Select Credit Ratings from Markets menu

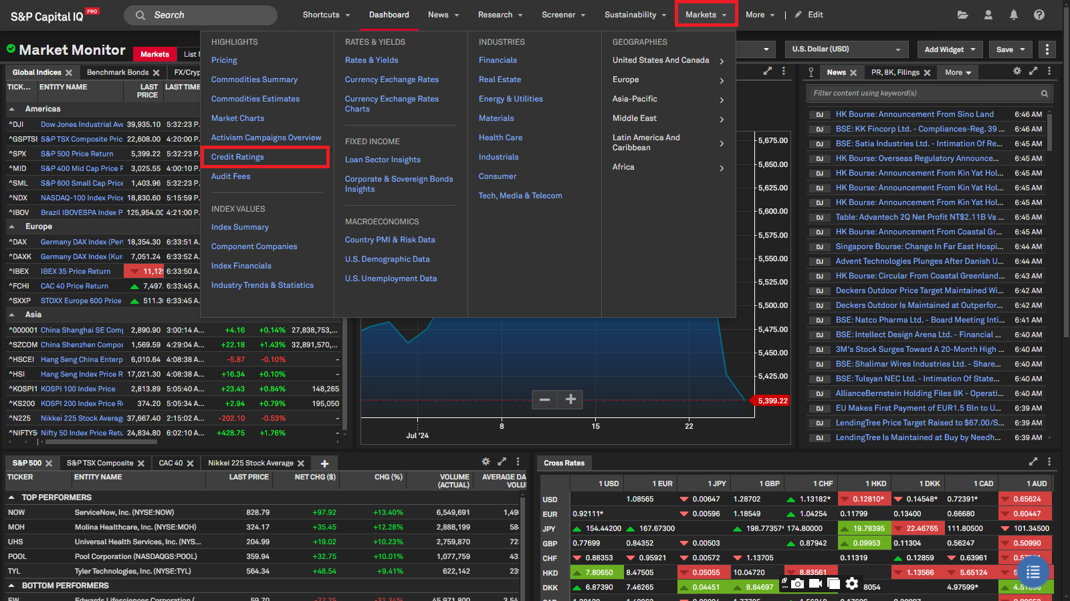click(237, 157)
